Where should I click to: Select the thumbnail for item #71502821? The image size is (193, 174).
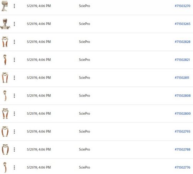point(5,60)
